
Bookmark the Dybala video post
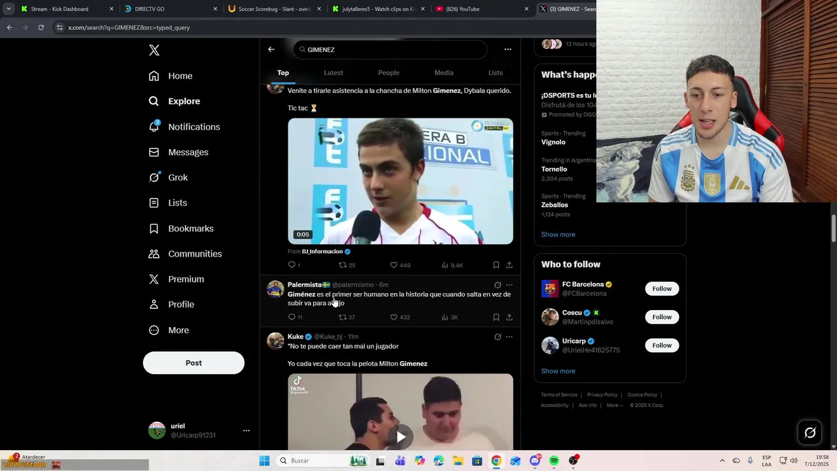click(x=496, y=265)
